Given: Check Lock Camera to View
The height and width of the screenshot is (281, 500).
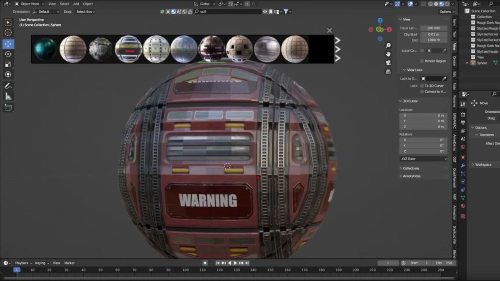Looking at the screenshot, I should (x=422, y=92).
